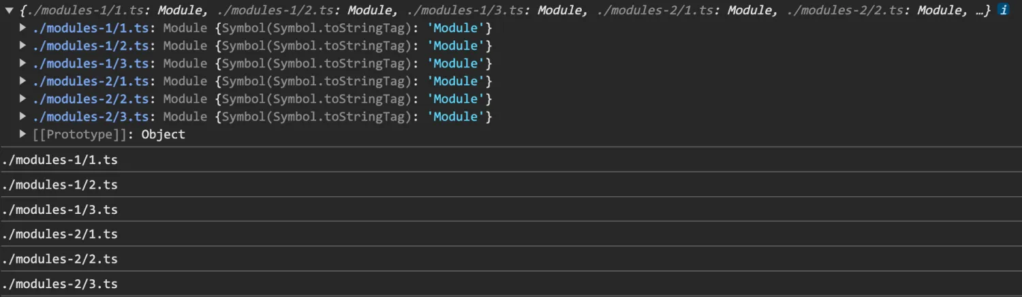1022x297 pixels.
Task: Select the ./modules-1/3.ts property key
Action: pos(91,63)
